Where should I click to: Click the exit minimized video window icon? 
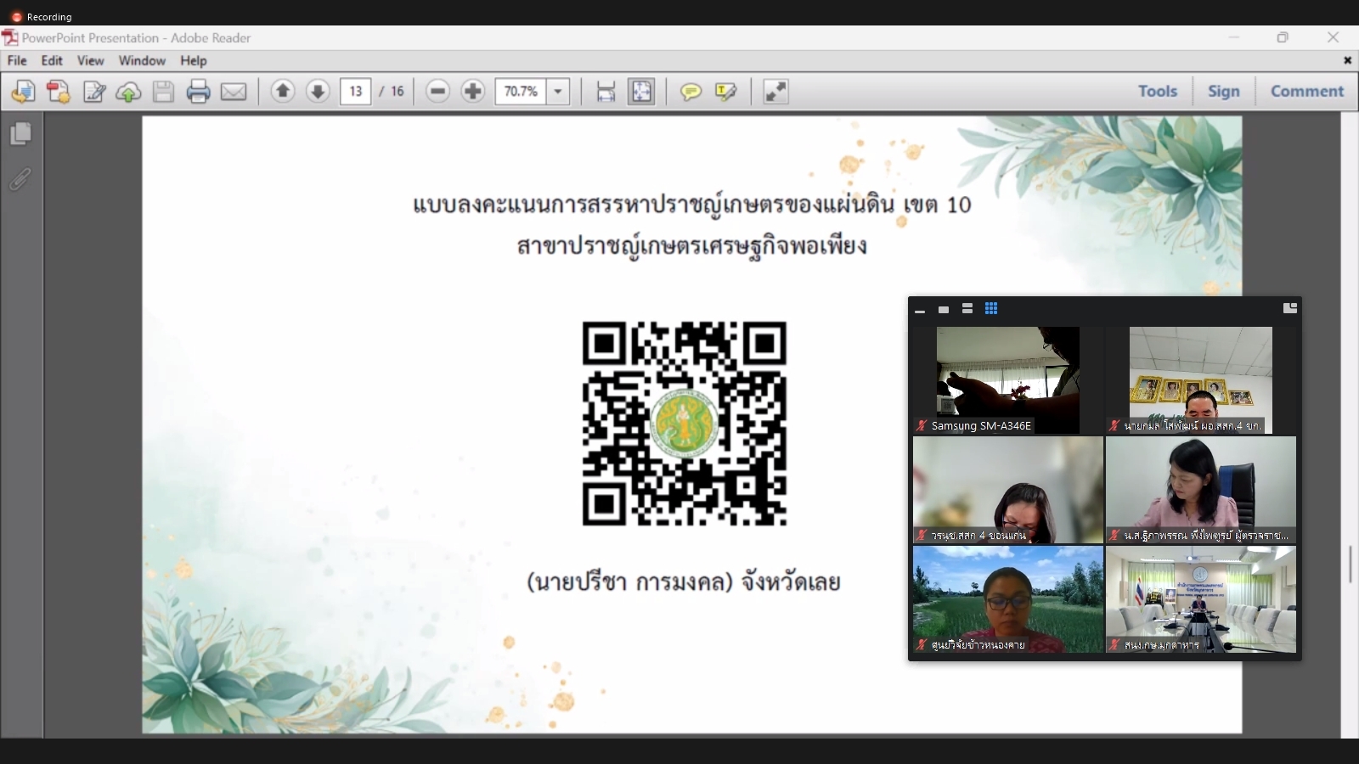1290,308
